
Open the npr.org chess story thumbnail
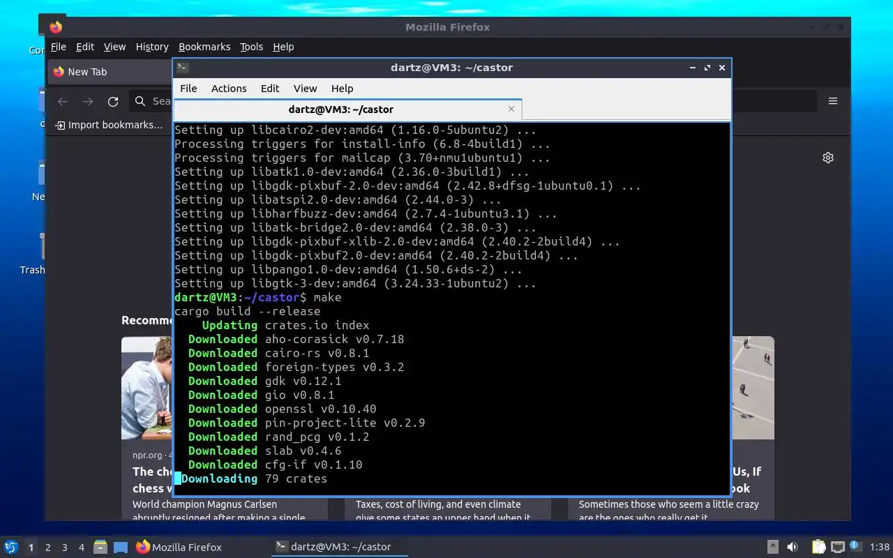click(x=147, y=388)
